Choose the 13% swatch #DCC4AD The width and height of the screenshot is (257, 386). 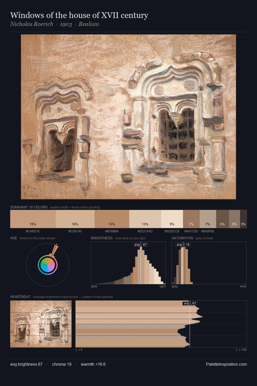[145, 219]
